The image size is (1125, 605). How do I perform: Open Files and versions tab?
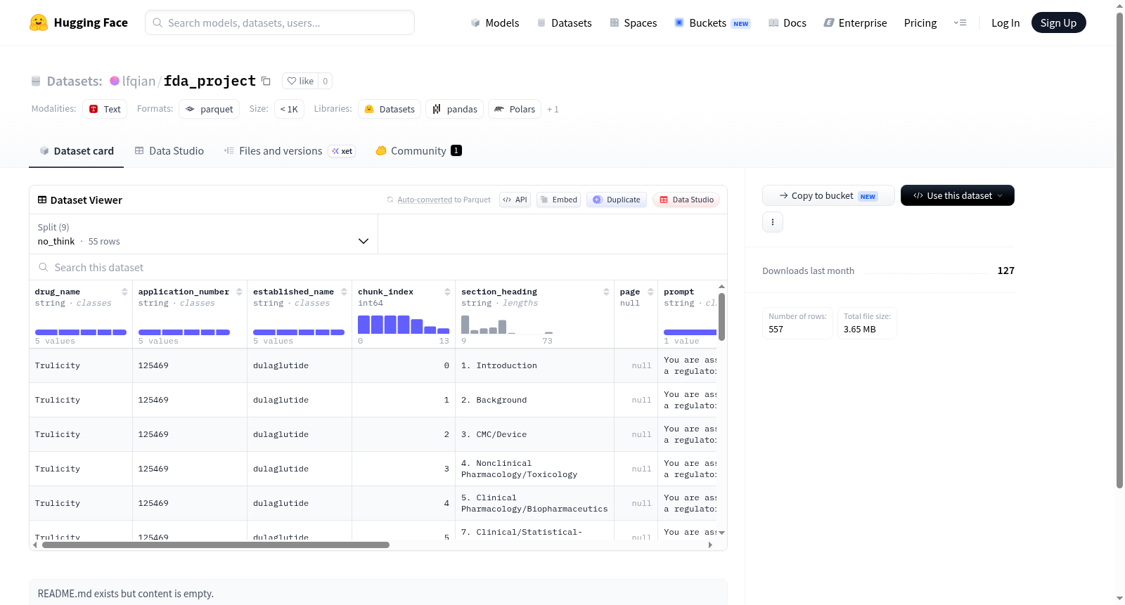coord(290,150)
